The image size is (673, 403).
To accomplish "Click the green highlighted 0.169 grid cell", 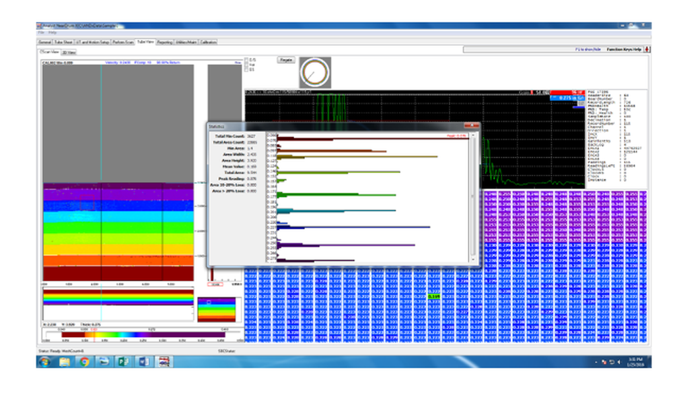I will 434,297.
